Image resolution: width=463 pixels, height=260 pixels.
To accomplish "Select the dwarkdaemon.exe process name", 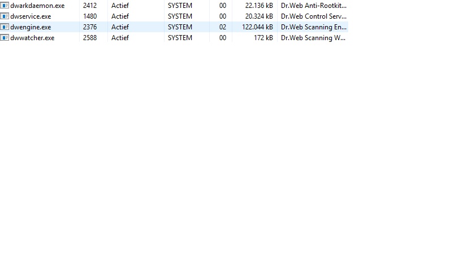I will pos(37,6).
